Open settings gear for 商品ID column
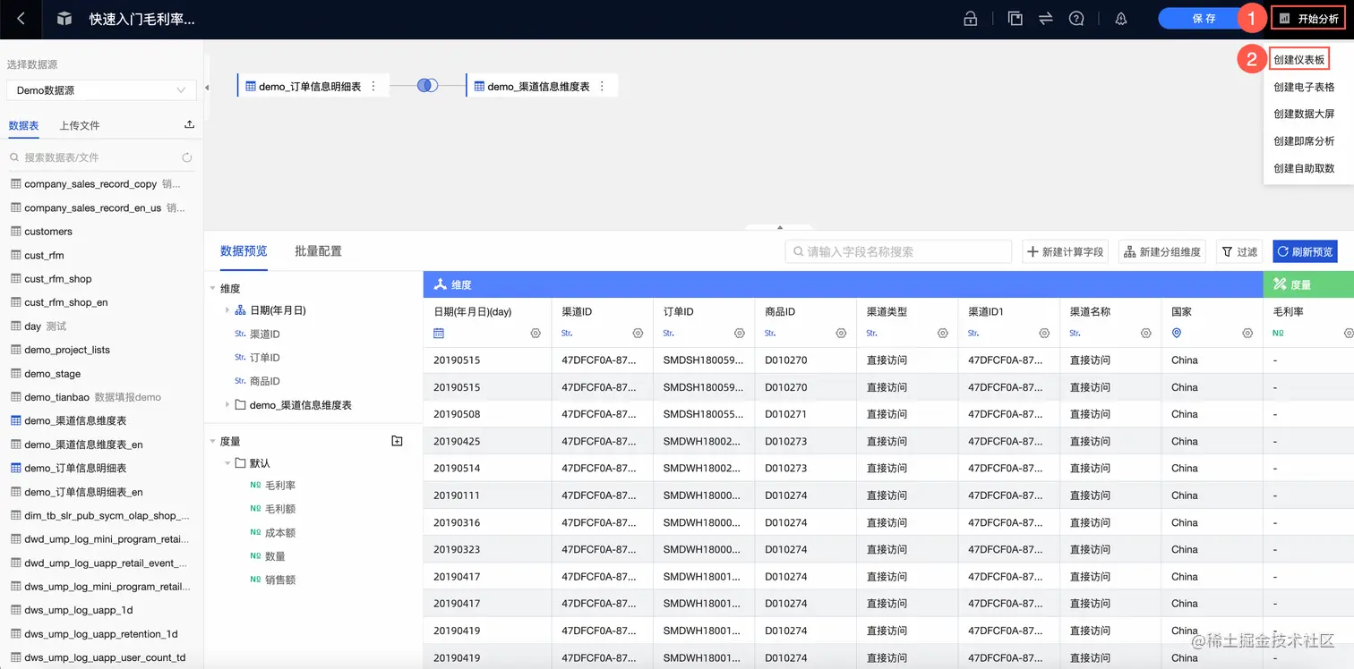 click(x=841, y=333)
